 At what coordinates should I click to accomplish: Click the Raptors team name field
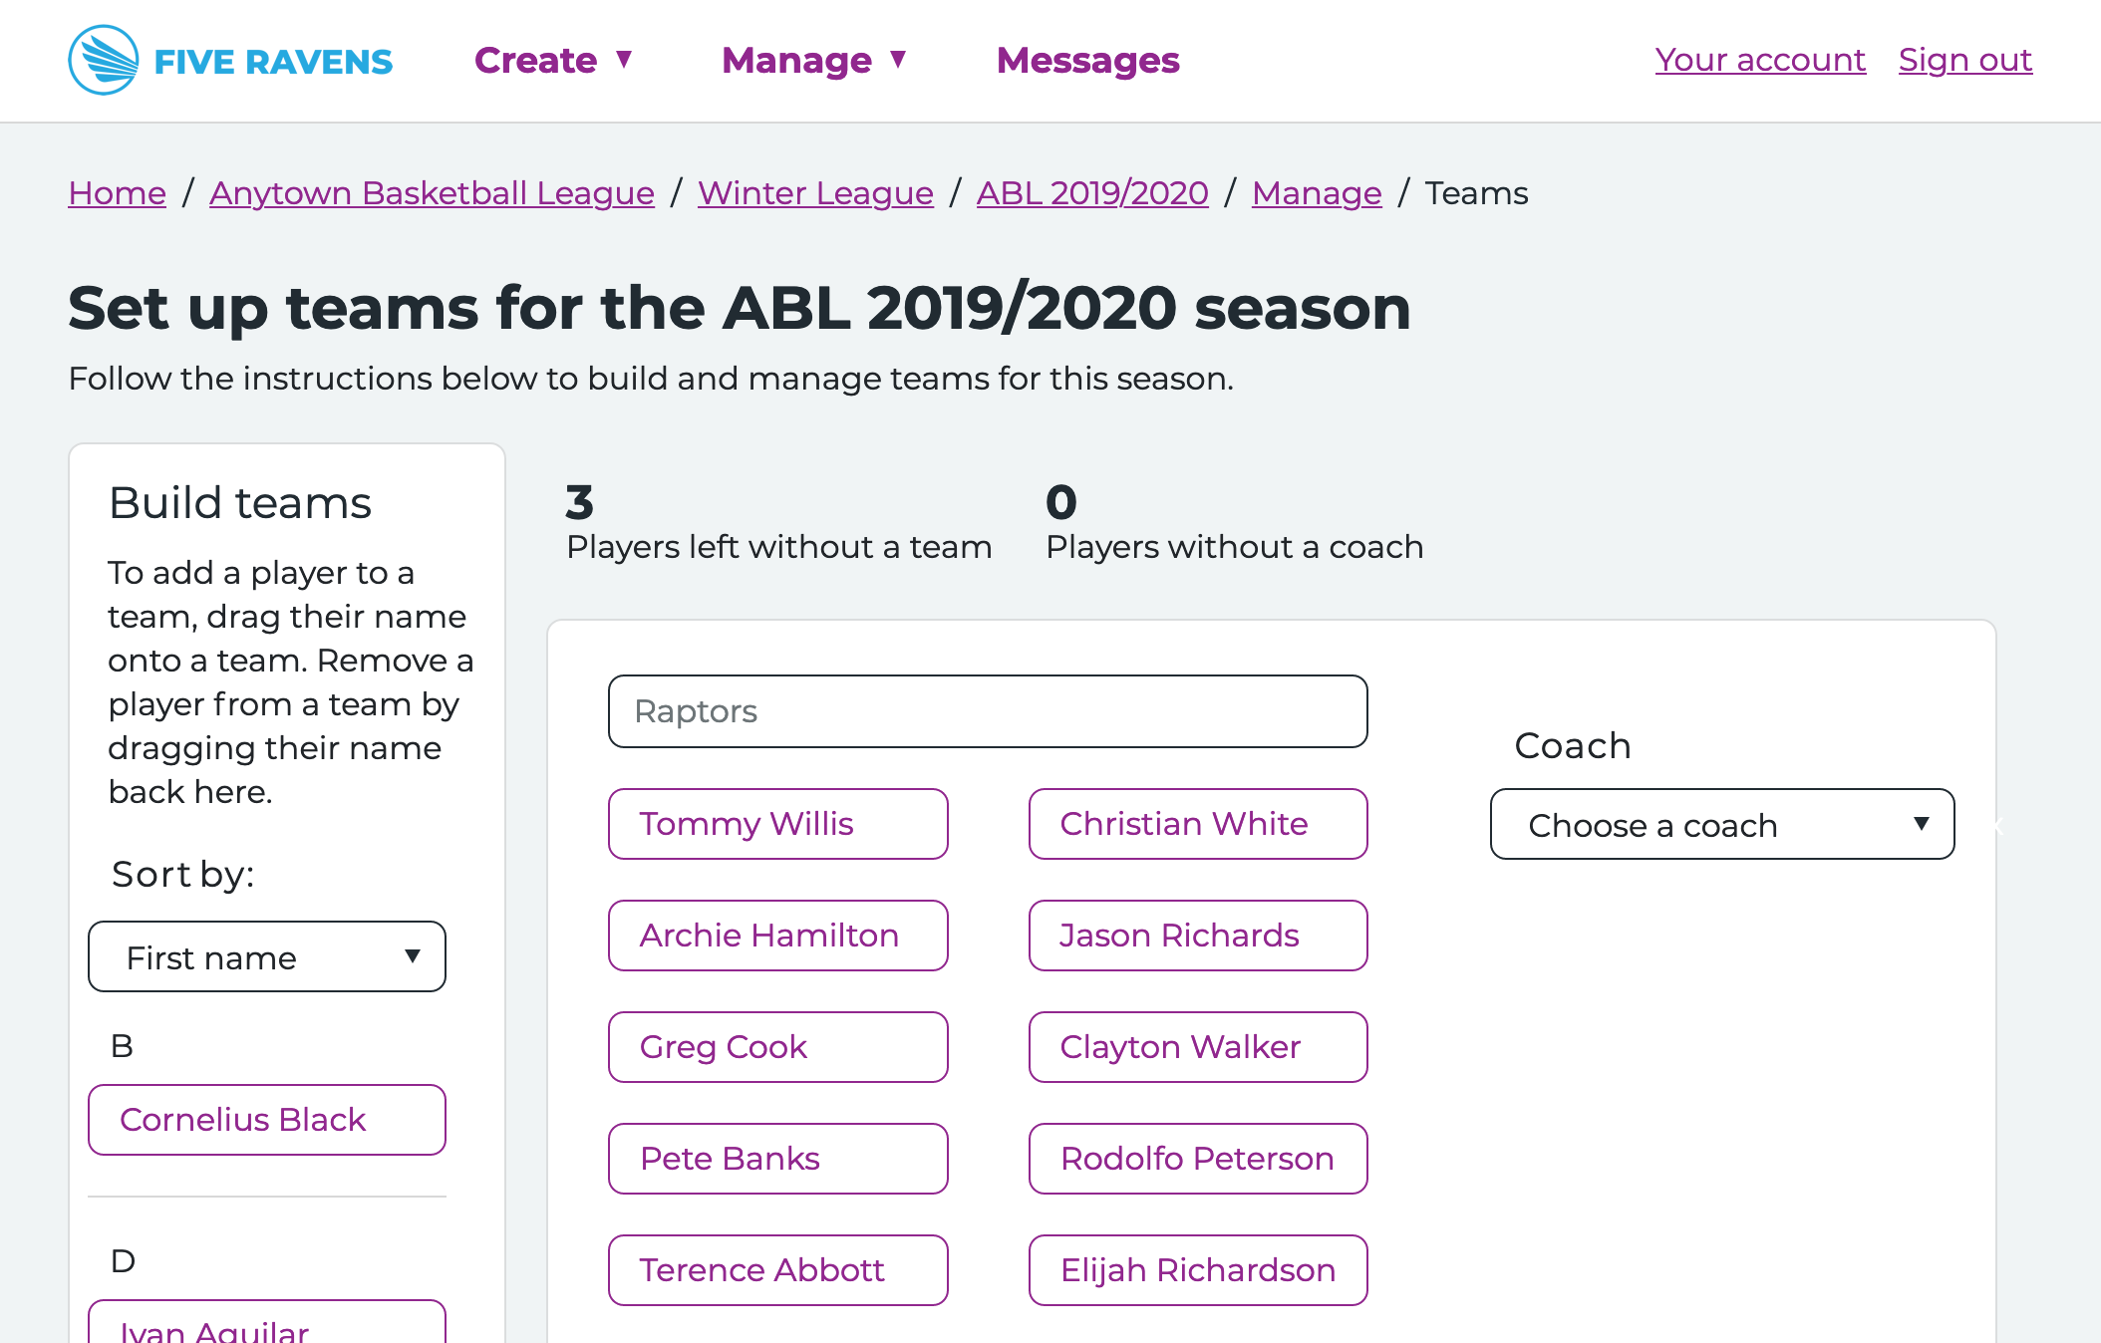[988, 711]
